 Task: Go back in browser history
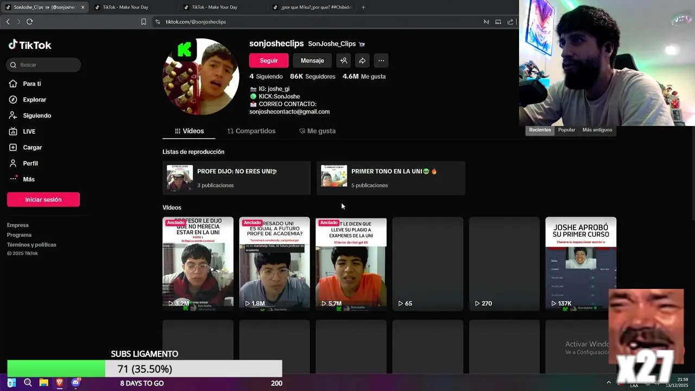pos(8,22)
